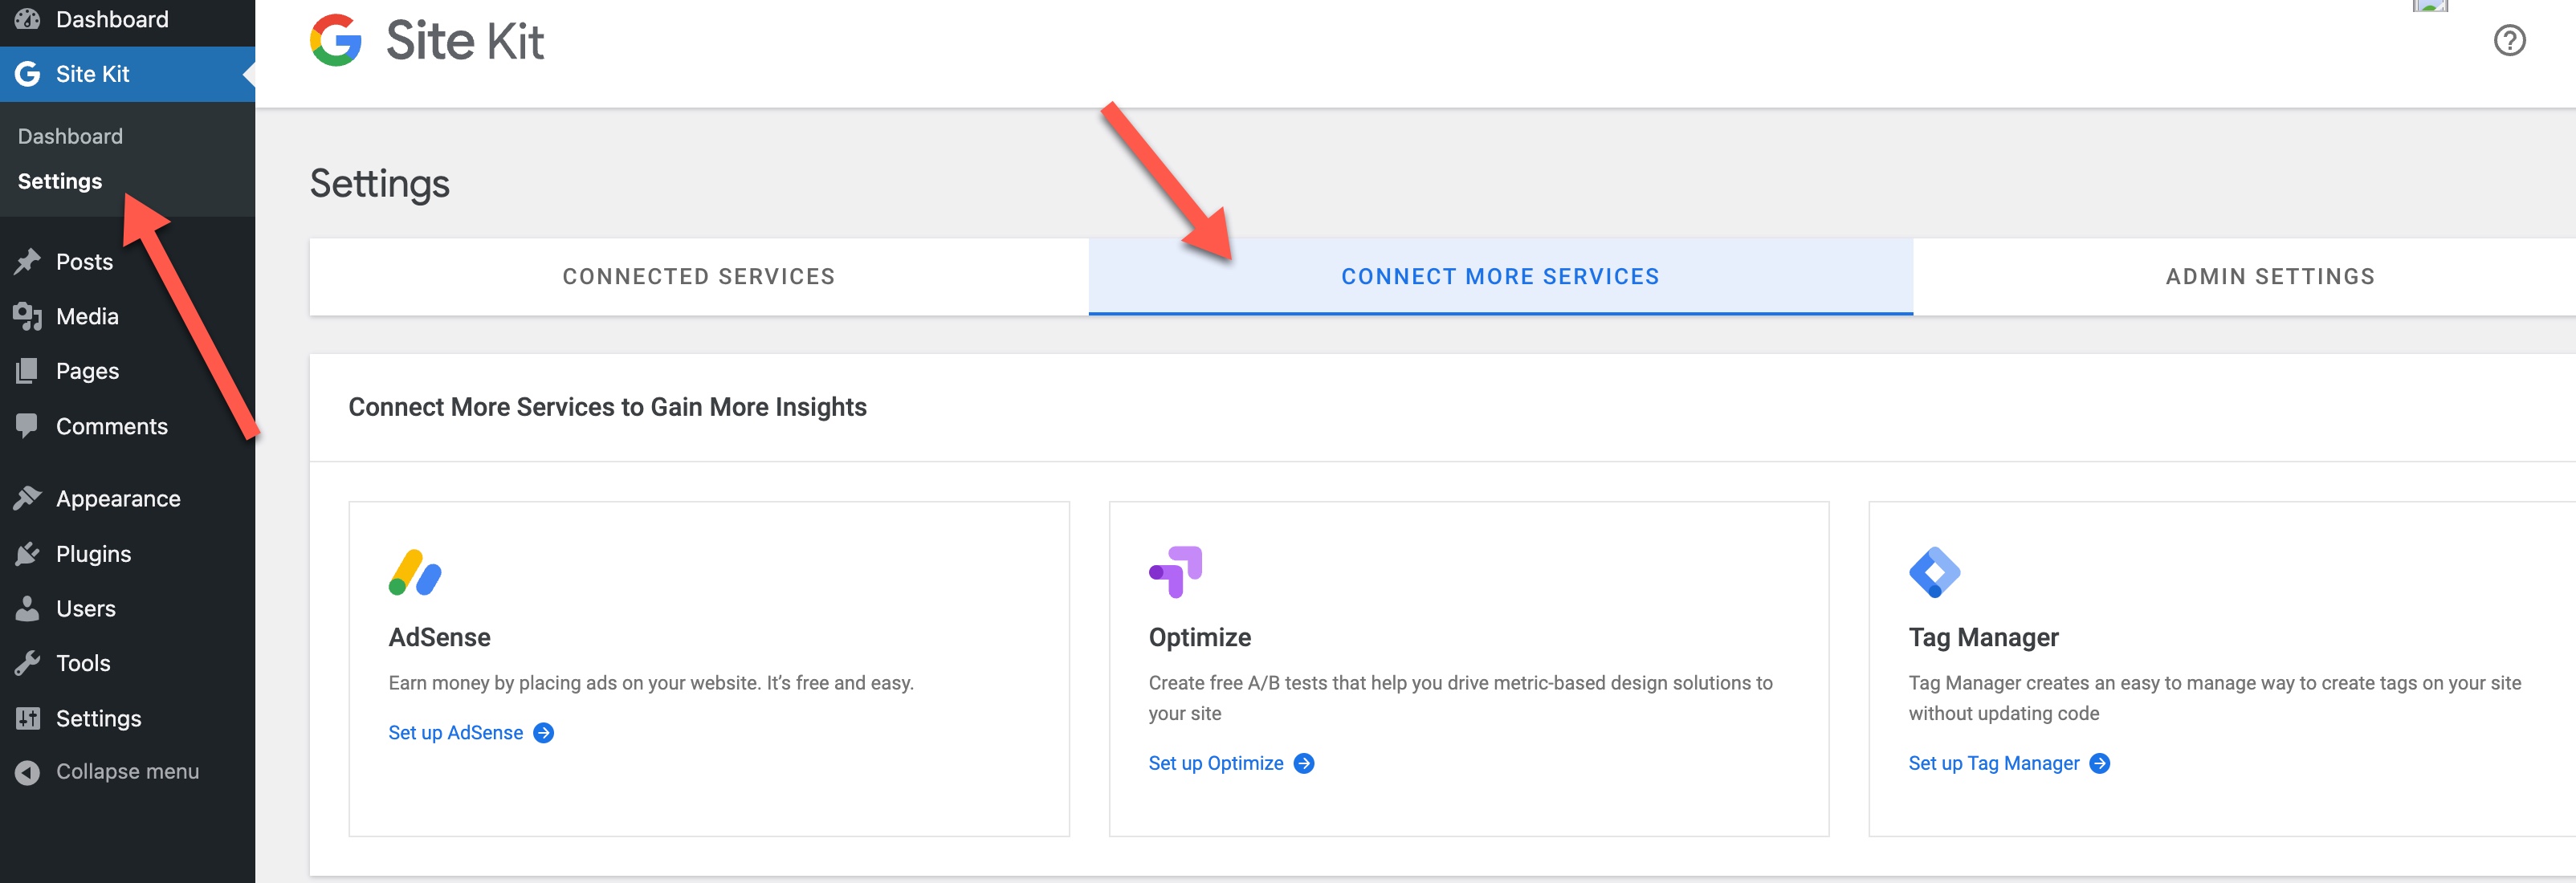Click the Optimize card heading
This screenshot has height=883, width=2576.
pos(1199,638)
